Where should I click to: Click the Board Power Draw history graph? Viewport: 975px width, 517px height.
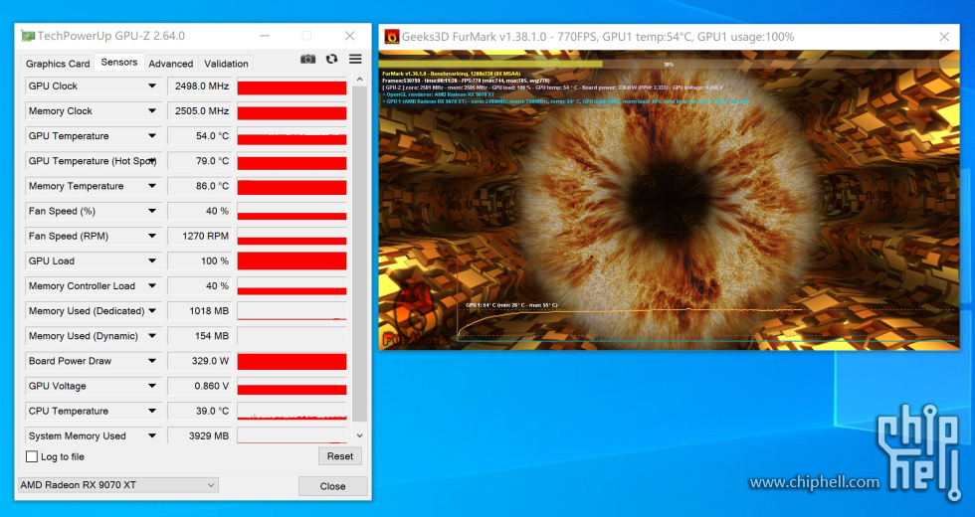pyautogui.click(x=292, y=361)
